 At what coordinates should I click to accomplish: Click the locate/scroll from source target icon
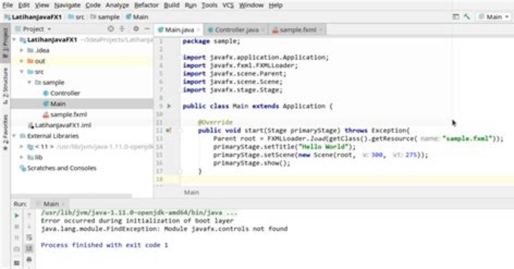pos(111,29)
